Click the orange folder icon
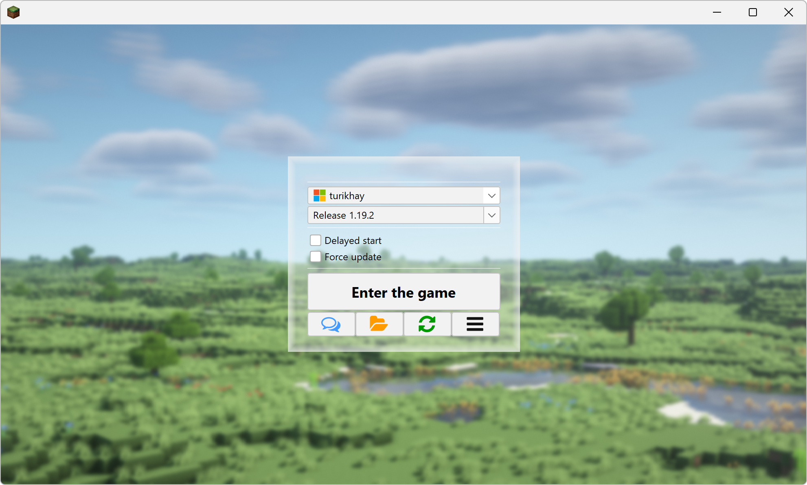Screen dimensions: 807x485 tap(379, 324)
